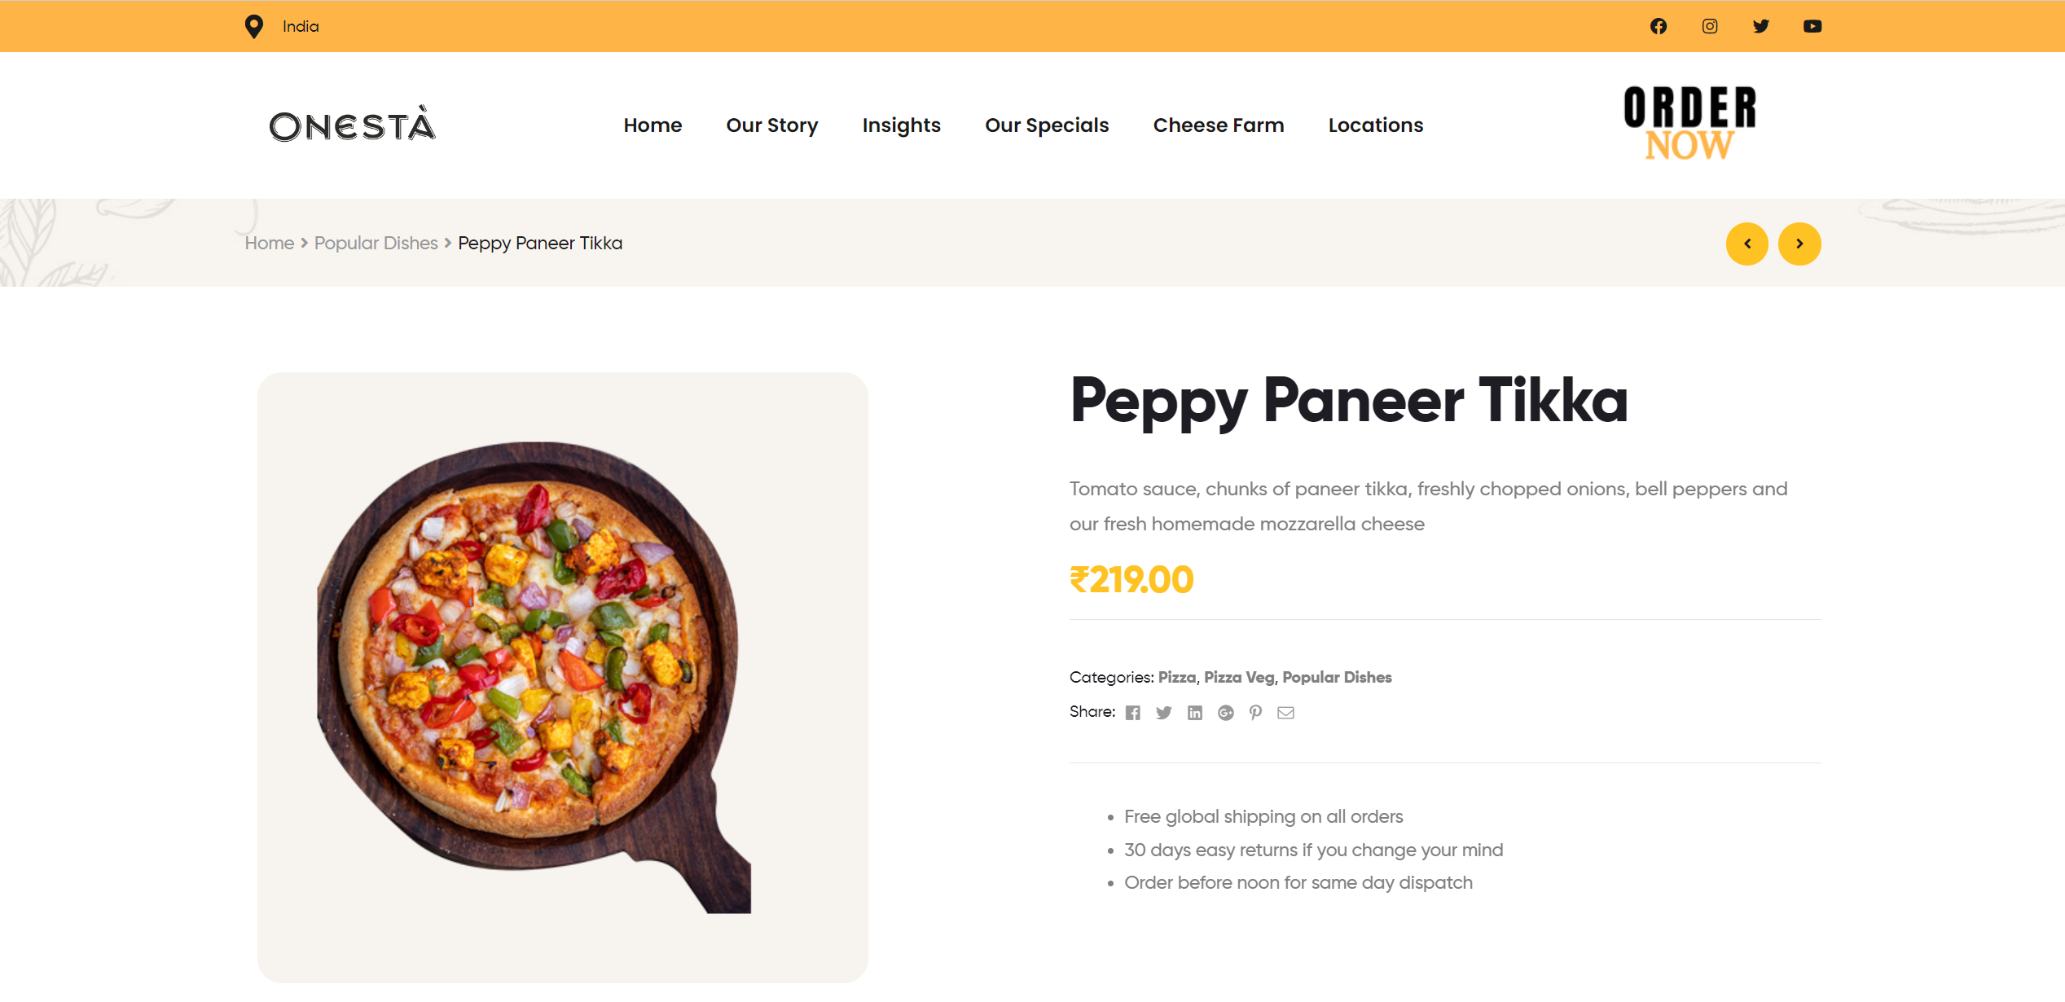Open the Our Story menu item
This screenshot has width=2065, height=1002.
[x=772, y=125]
